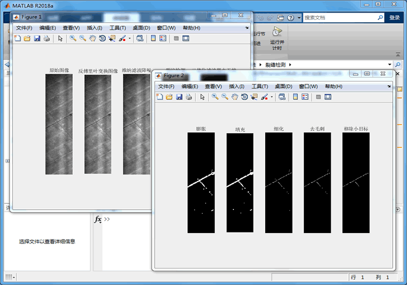Expand the quick access toolbar dropdown arrow
This screenshot has width=407, height=285.
click(x=299, y=18)
